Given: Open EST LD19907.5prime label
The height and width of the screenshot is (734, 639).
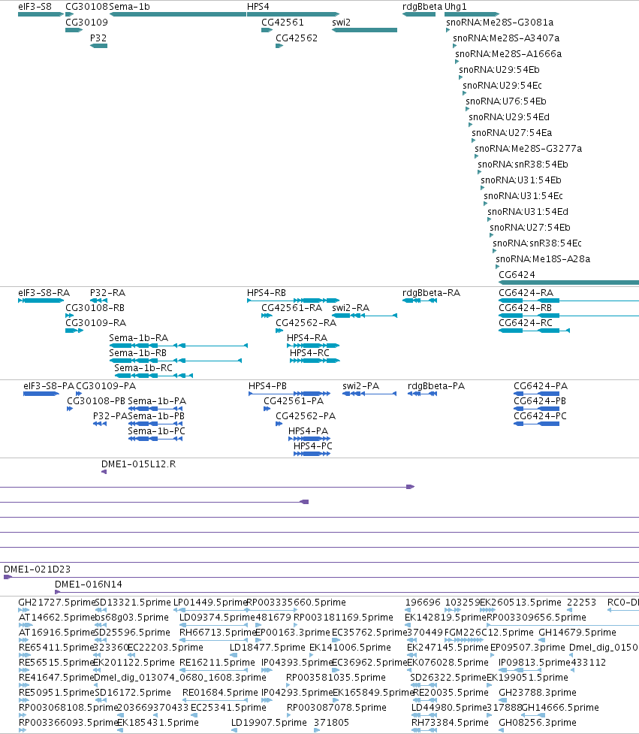Looking at the screenshot, I should click(x=269, y=722).
